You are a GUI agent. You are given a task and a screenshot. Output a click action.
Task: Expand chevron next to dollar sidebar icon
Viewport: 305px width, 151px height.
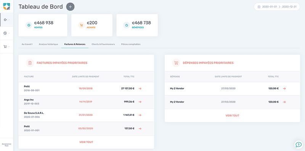[9, 33]
